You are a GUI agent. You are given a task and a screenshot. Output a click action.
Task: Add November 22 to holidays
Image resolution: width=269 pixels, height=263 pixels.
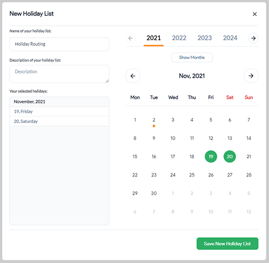point(135,175)
